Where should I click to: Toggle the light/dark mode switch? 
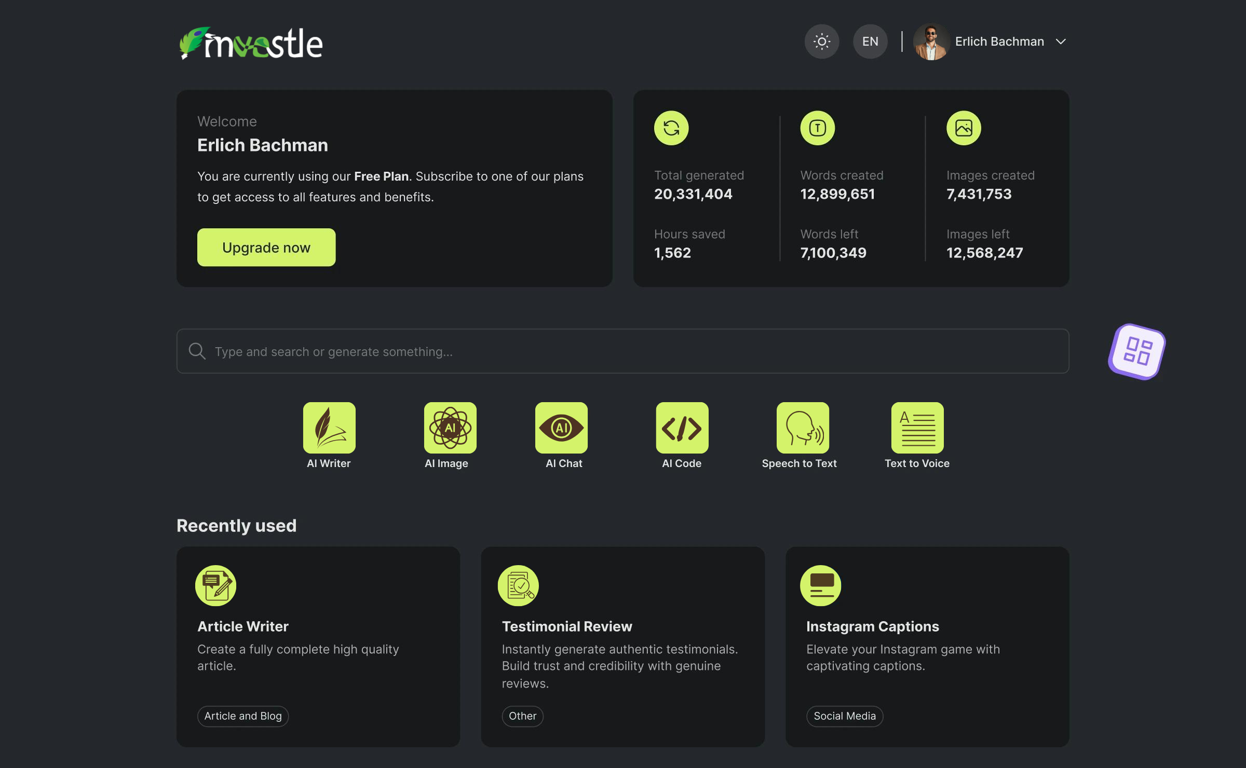[x=821, y=41]
